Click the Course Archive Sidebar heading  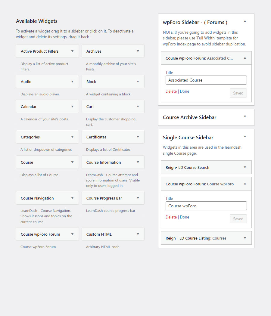pos(189,117)
